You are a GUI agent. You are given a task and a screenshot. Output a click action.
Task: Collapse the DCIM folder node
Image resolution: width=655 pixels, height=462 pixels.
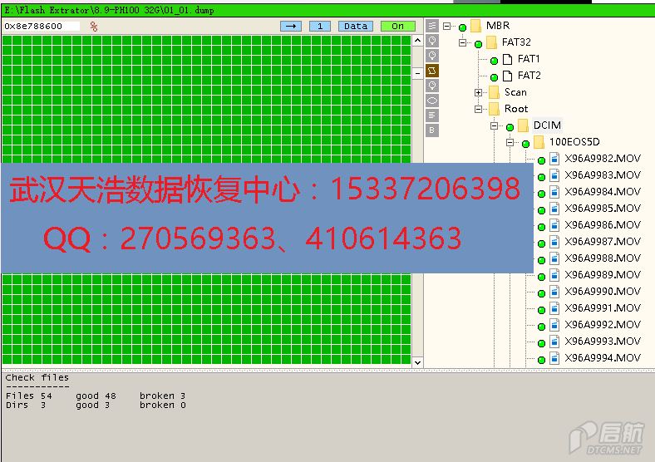point(495,125)
